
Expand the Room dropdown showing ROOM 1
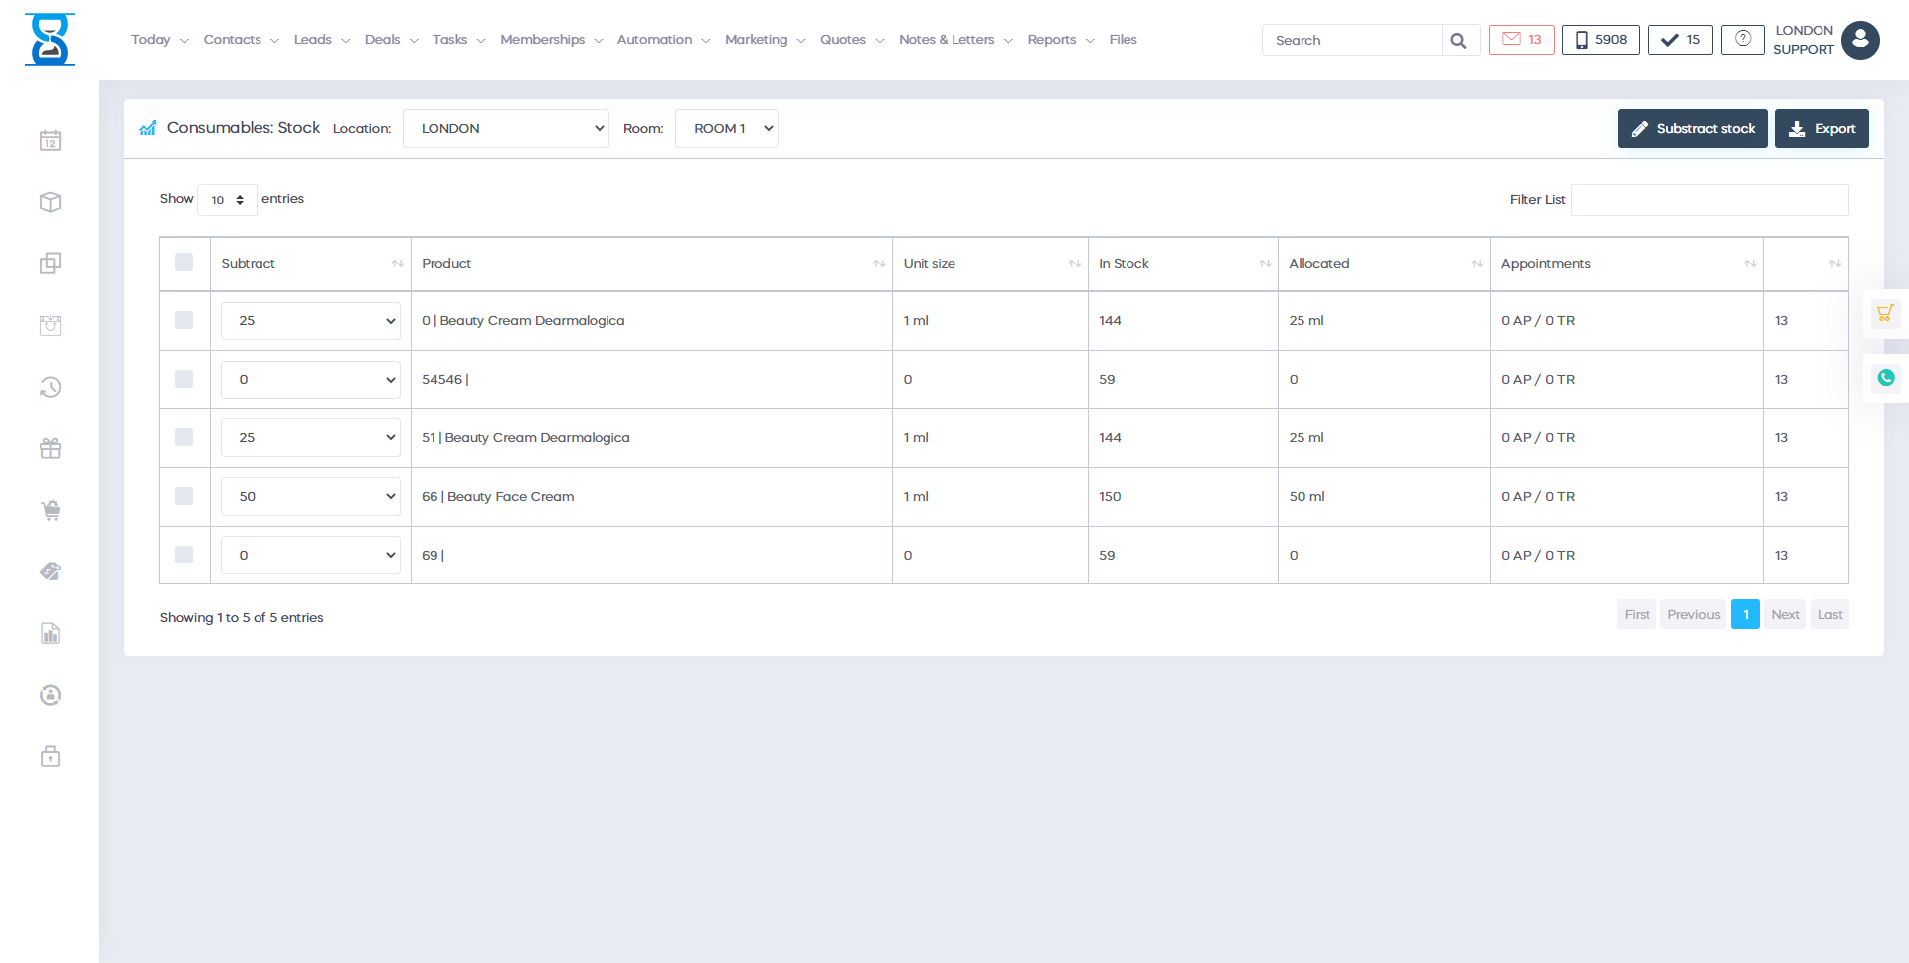coord(726,129)
